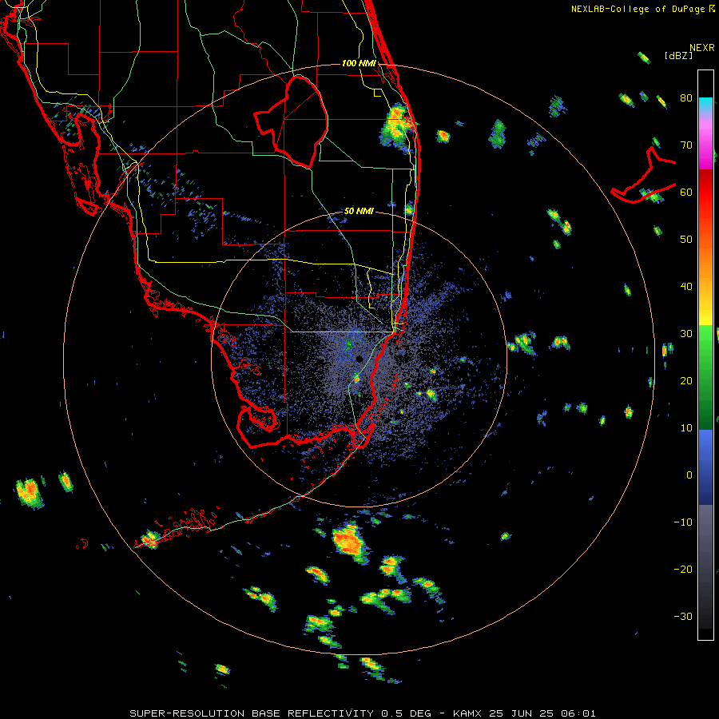Click the '60' value on the dBZ scale
The width and height of the screenshot is (719, 719).
pos(686,193)
